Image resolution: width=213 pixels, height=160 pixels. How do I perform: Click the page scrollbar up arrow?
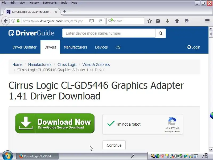(x=211, y=29)
